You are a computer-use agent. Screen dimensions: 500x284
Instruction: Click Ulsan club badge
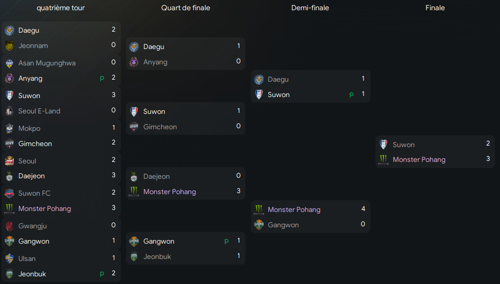tap(9, 259)
